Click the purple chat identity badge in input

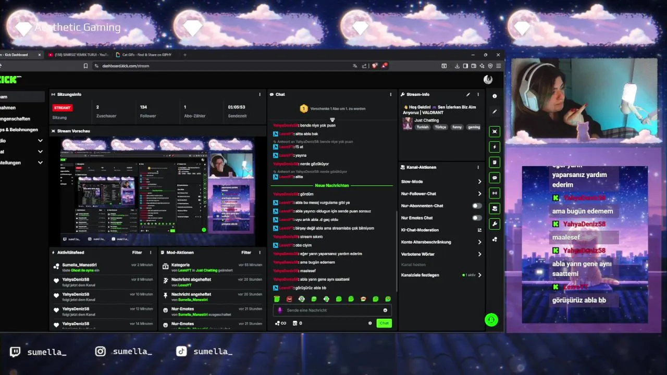click(x=280, y=310)
